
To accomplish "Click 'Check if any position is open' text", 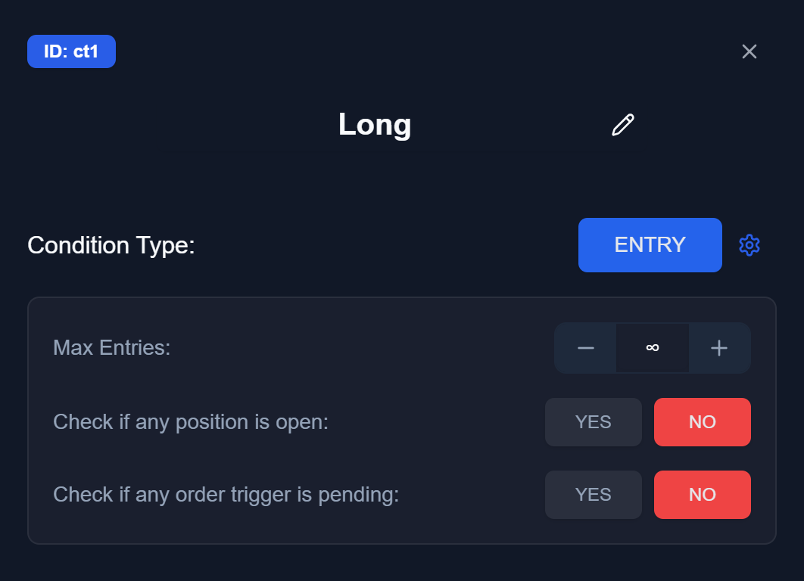I will pos(191,422).
